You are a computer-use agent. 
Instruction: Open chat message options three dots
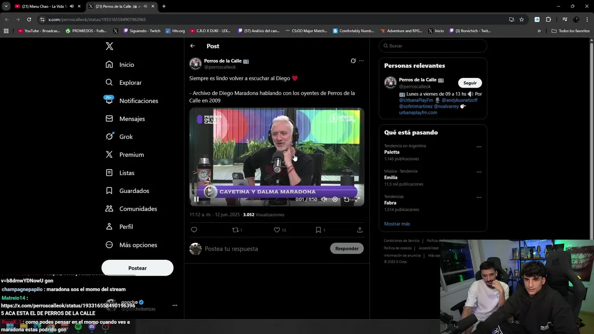click(175, 305)
